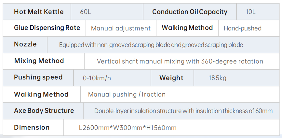Click the Mixing Method label
Viewport: 282px width, 138px height.
[x=39, y=61]
